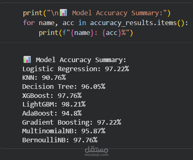The width and height of the screenshot is (193, 160).
Task: Select the Decision Tree: 96.05% line
Action: pos(64,87)
